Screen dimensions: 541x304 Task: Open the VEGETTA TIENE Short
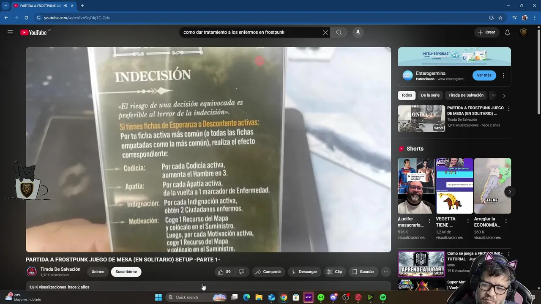click(454, 186)
